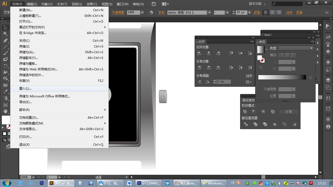Open 效果(C) menu
Viewport: 333px width, 187px height.
click(92, 4)
